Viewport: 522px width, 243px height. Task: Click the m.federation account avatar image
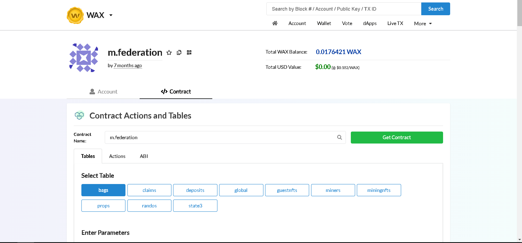(84, 58)
